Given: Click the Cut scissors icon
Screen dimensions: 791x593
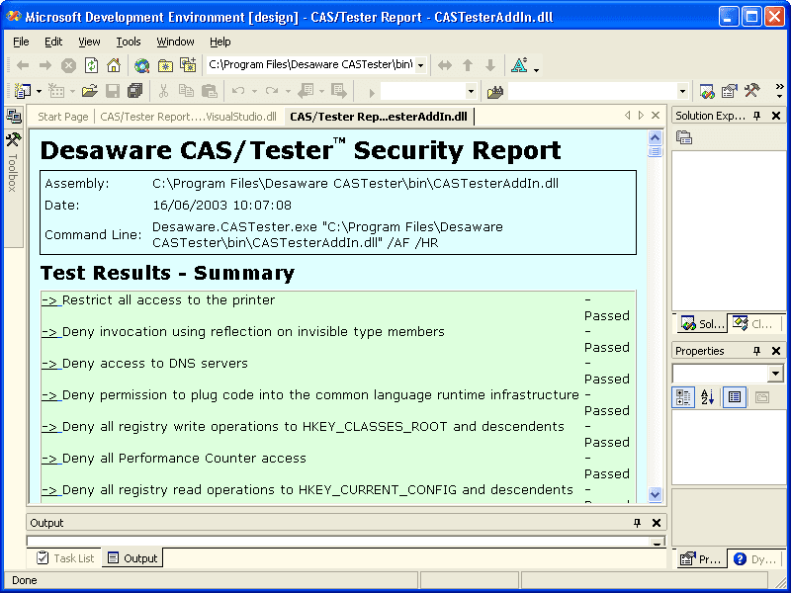Looking at the screenshot, I should [x=163, y=91].
